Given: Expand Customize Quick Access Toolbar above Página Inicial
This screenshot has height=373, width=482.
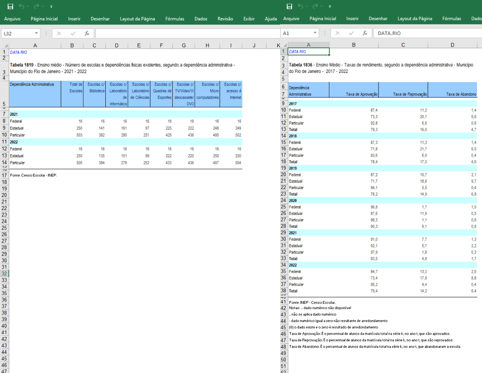Looking at the screenshot, I should [51, 6].
